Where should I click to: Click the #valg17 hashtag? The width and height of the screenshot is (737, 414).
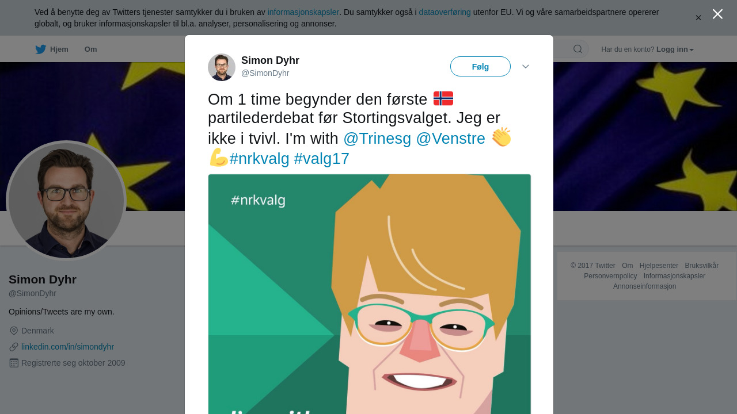[321, 159]
